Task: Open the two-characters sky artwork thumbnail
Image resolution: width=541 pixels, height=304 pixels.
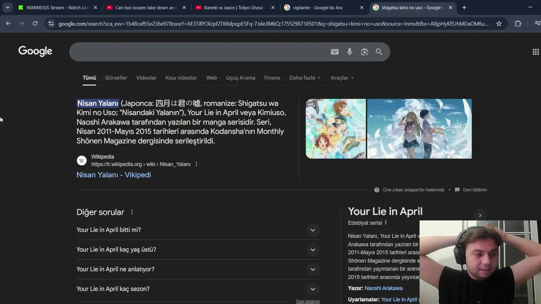Action: coord(419,129)
